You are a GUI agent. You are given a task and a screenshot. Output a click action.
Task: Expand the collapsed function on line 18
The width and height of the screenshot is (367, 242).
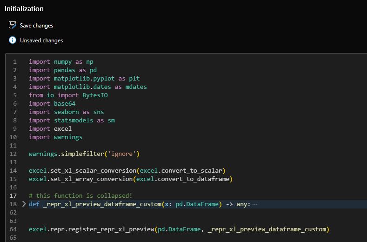point(24,204)
